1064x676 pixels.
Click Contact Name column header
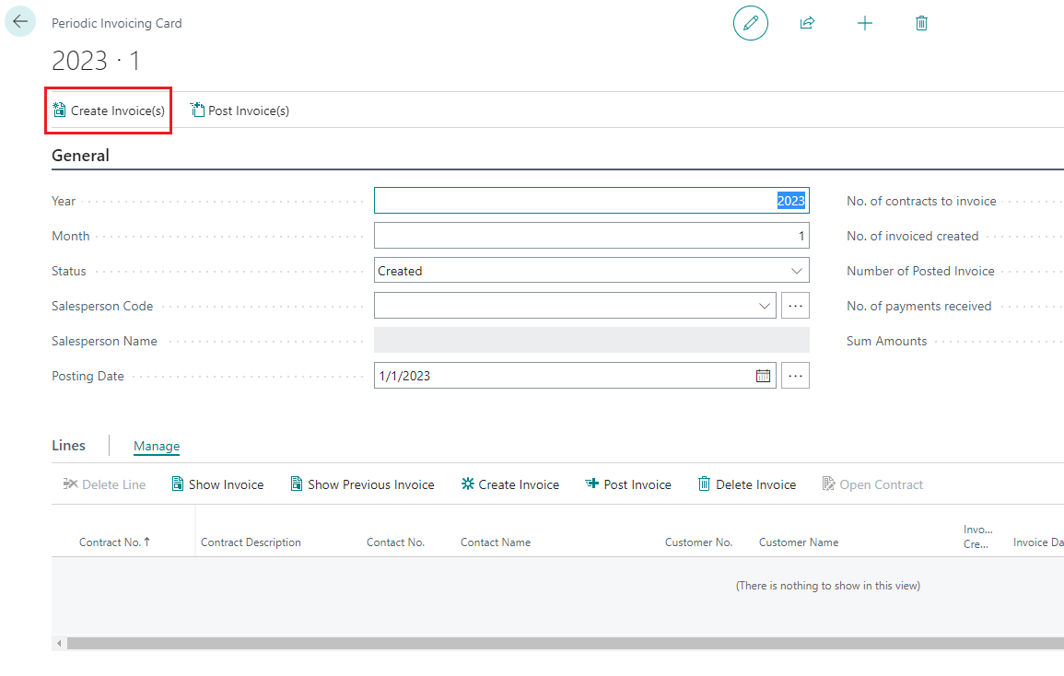coord(496,542)
